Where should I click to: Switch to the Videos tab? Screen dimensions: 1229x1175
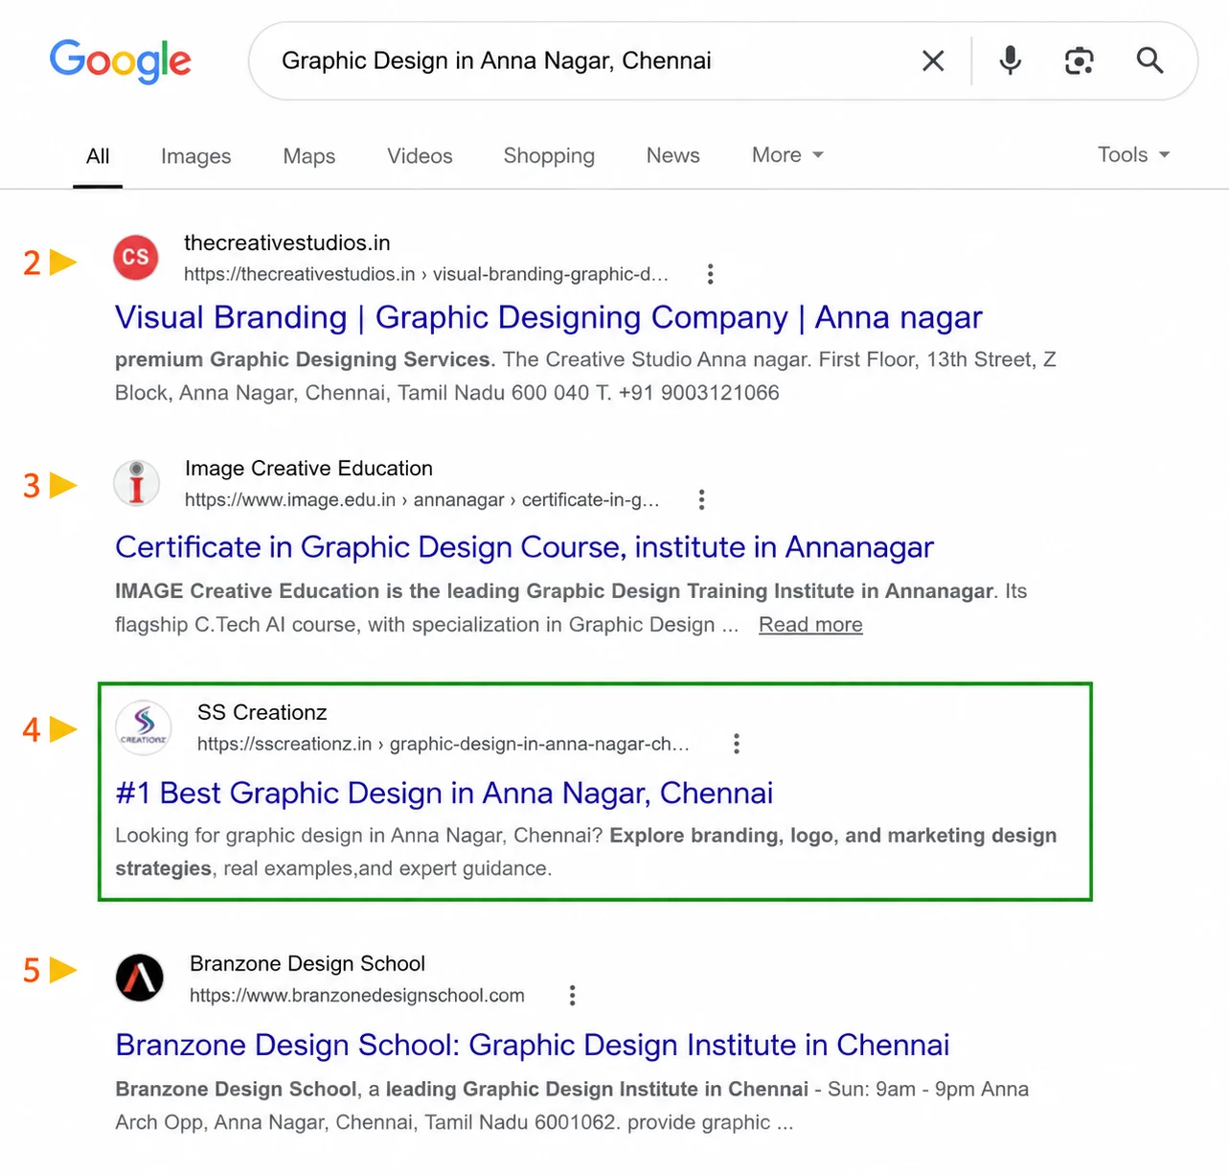point(420,156)
